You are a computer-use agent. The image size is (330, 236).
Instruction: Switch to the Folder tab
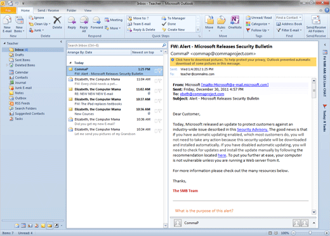pos(72,10)
